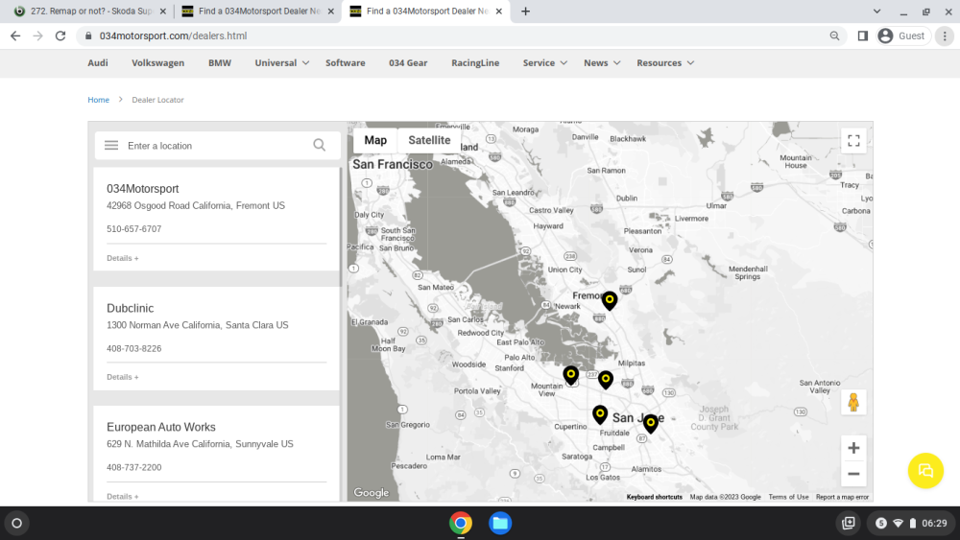Select the Dubclinic dealer name
The image size is (960, 540).
click(x=130, y=308)
